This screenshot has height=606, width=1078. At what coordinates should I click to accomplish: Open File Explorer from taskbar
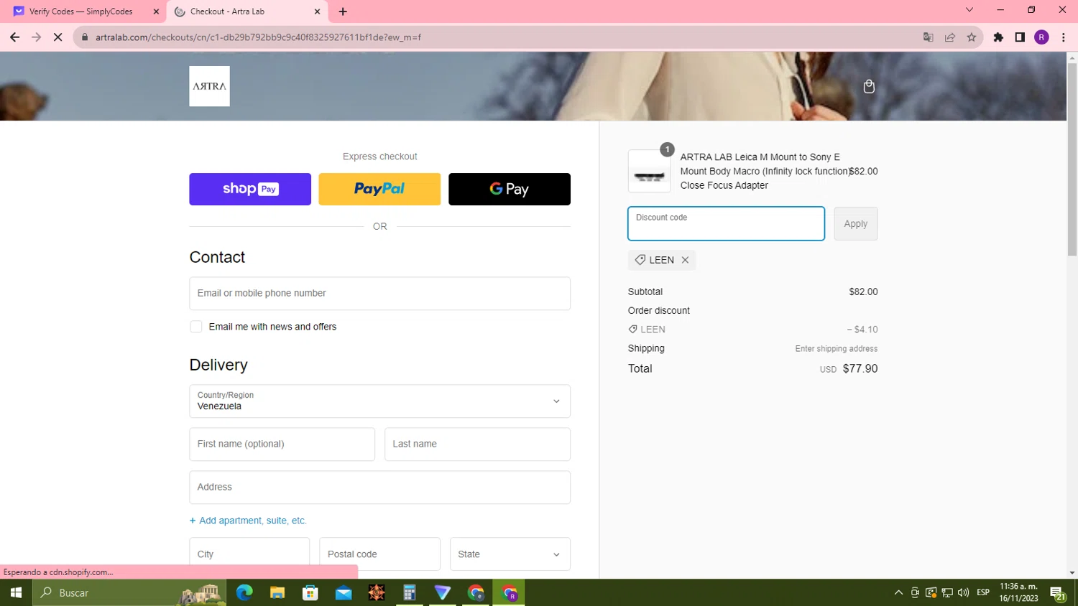pos(277,592)
